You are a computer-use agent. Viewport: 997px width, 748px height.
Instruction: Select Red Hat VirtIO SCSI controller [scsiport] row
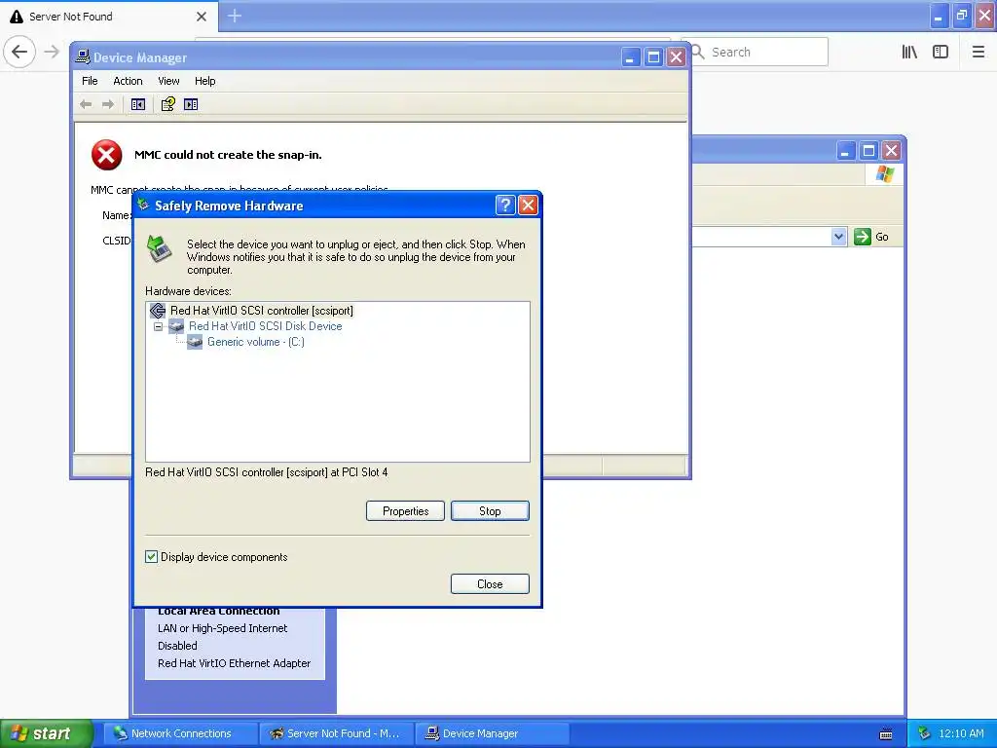(261, 311)
